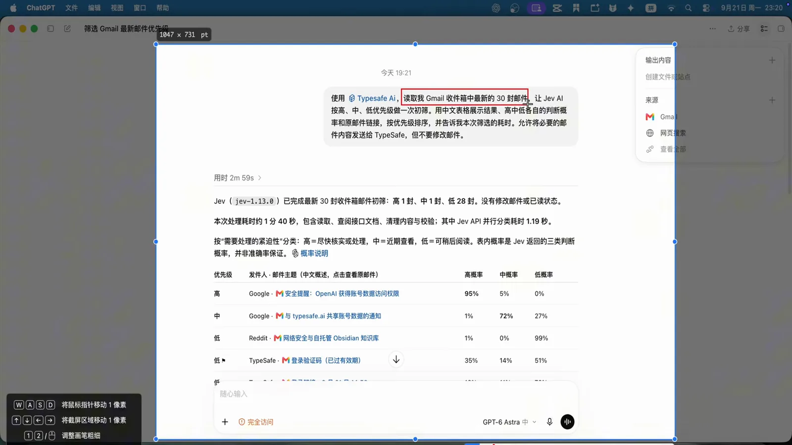Image resolution: width=792 pixels, height=445 pixels.
Task: Open the Apple menu
Action: 13,8
